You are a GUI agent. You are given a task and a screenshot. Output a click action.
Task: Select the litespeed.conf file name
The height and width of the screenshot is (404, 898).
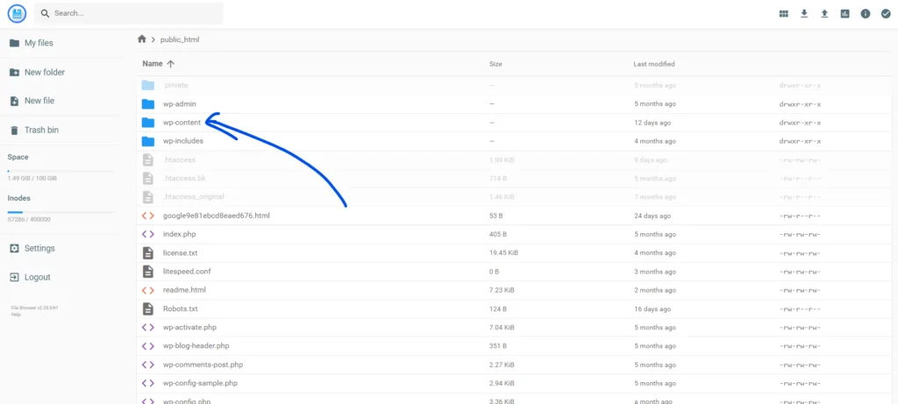(187, 272)
